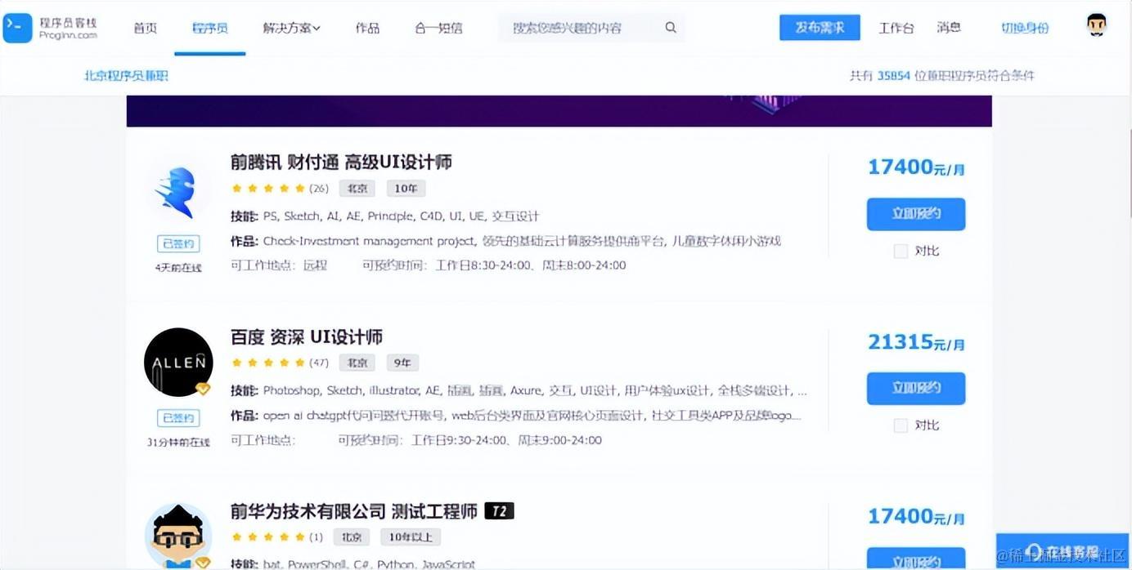Screen dimensions: 1132x570
Task: Open 百度 资深 UI设计师 title
Action: pyautogui.click(x=307, y=337)
